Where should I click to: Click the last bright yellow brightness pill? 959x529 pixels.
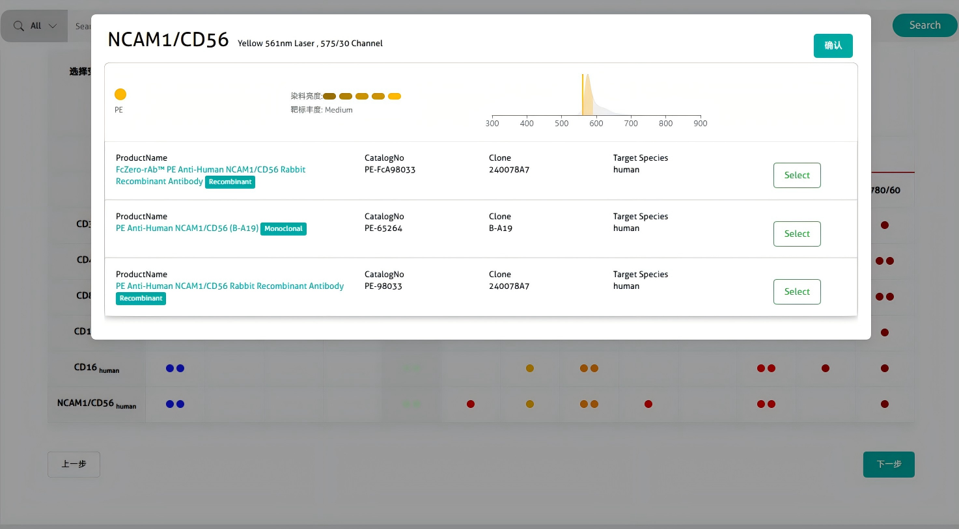pyautogui.click(x=395, y=96)
